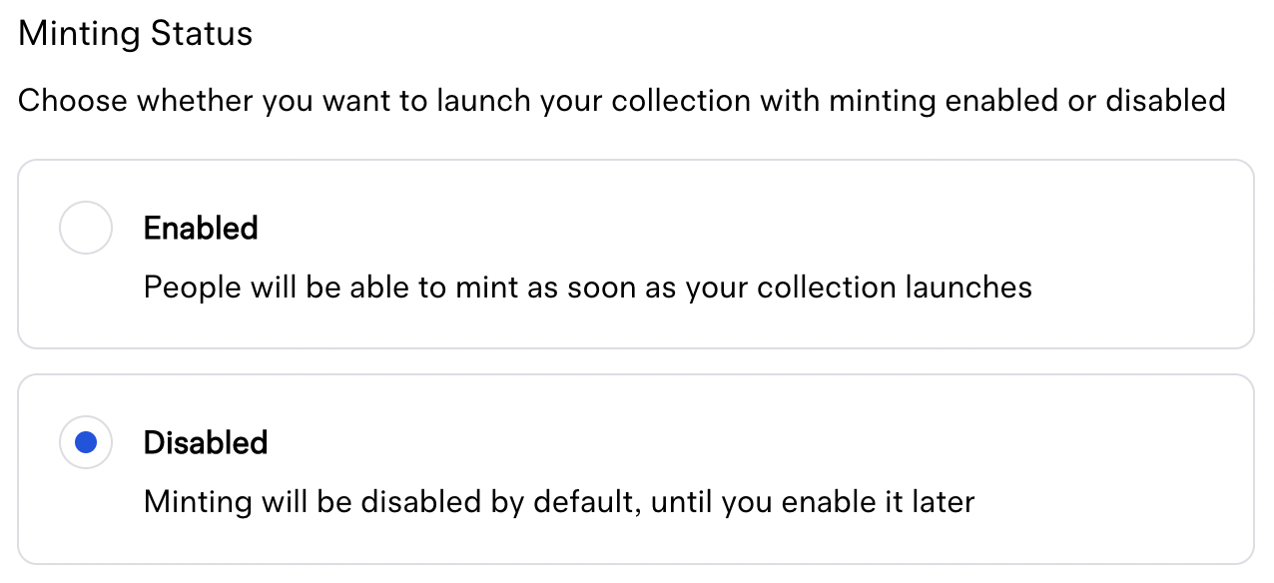
Task: Click the "Minting will be disabled by default" description
Action: (558, 500)
